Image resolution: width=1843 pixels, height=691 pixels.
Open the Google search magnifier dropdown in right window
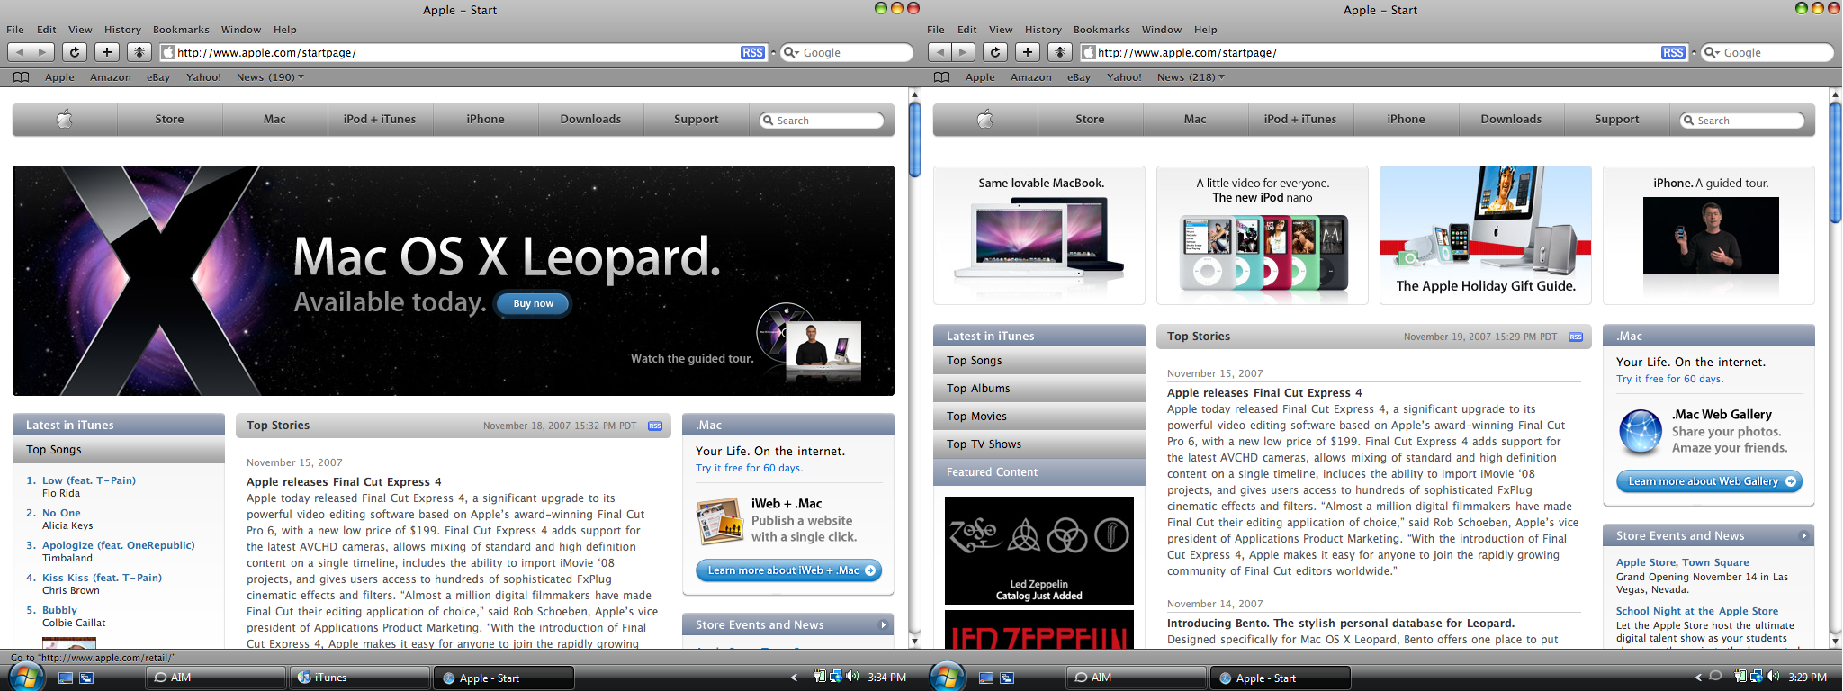tap(1712, 53)
